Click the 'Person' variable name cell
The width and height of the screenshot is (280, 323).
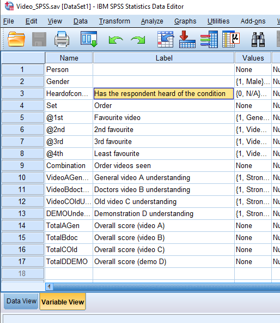(69, 69)
